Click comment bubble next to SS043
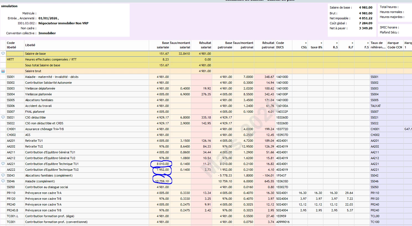Viewport: 412px width, 226px height. tap(3, 175)
